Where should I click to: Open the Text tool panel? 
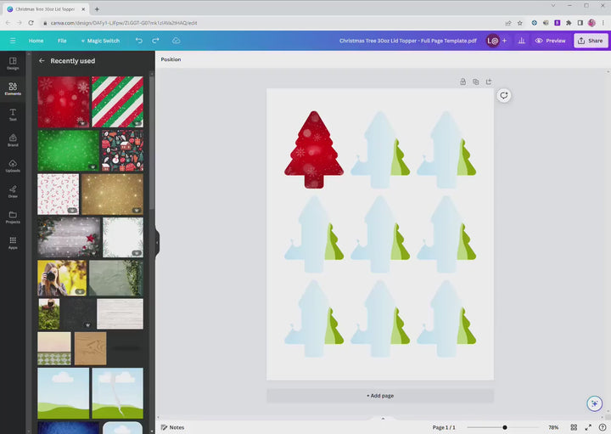(x=13, y=114)
